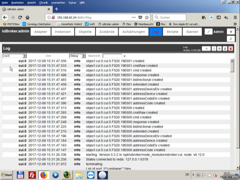The image size is (240, 180).
Task: Open the UniFi bookmark
Action: pyautogui.click(x=90, y=24)
